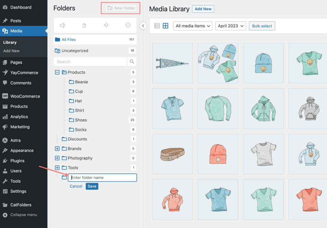327x228 pixels.
Task: Switch to grid view
Action: pos(165,26)
